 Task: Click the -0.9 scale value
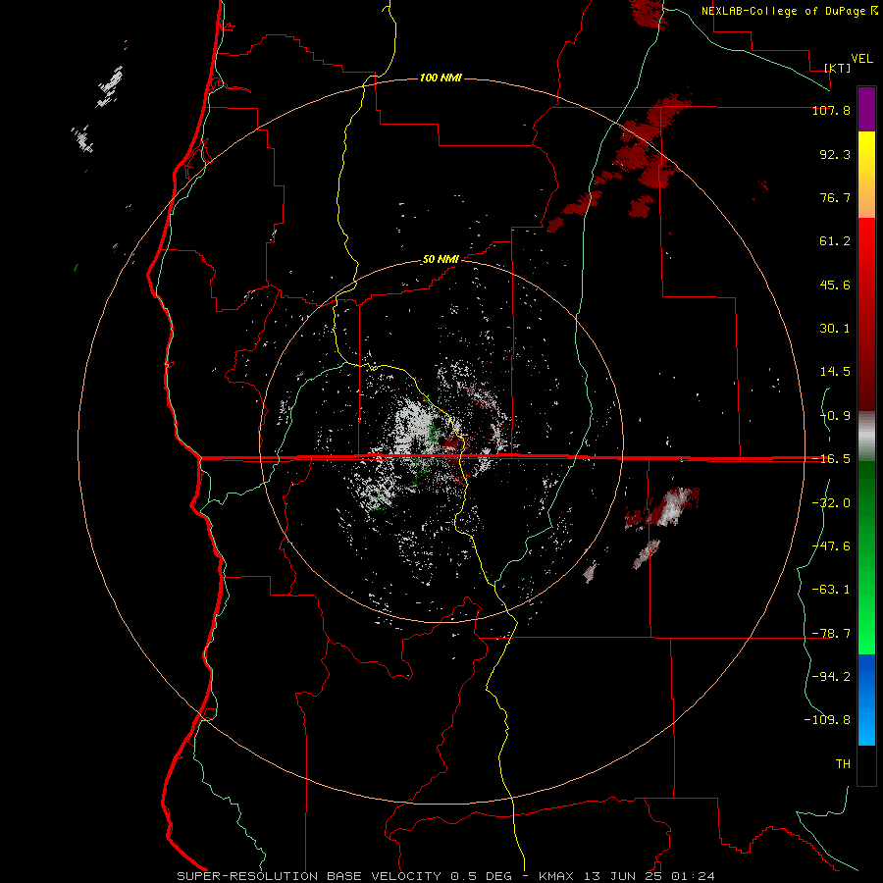pyautogui.click(x=835, y=416)
